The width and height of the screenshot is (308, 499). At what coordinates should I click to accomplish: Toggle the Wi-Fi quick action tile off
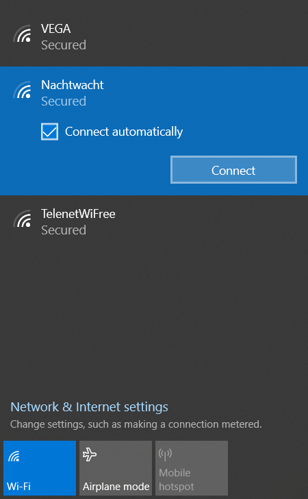(x=40, y=468)
